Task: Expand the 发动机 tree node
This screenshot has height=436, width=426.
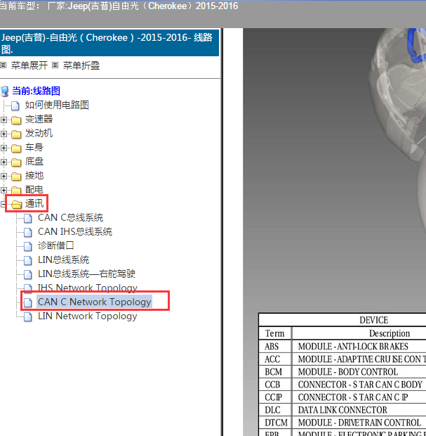Action: pos(4,134)
